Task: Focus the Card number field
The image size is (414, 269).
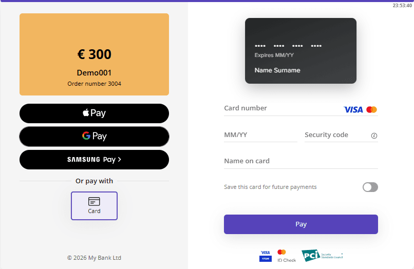Action: point(280,108)
